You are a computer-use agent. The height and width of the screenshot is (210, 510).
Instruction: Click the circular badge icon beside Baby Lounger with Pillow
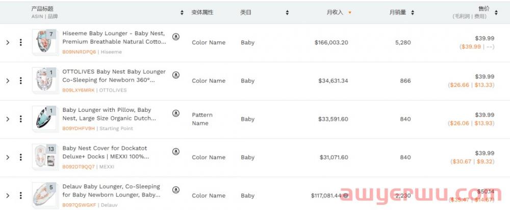[x=176, y=113]
